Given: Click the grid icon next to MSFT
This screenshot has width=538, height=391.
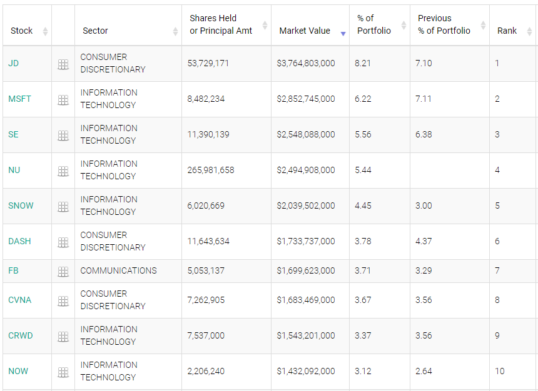Looking at the screenshot, I should coord(63,100).
